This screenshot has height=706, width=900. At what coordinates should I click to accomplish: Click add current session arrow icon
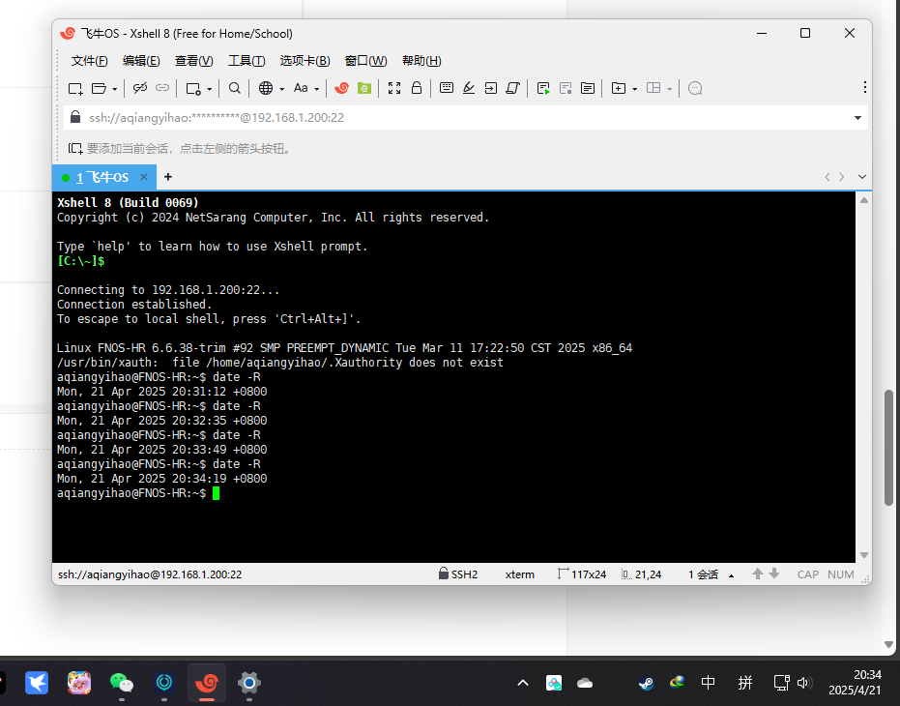(75, 149)
